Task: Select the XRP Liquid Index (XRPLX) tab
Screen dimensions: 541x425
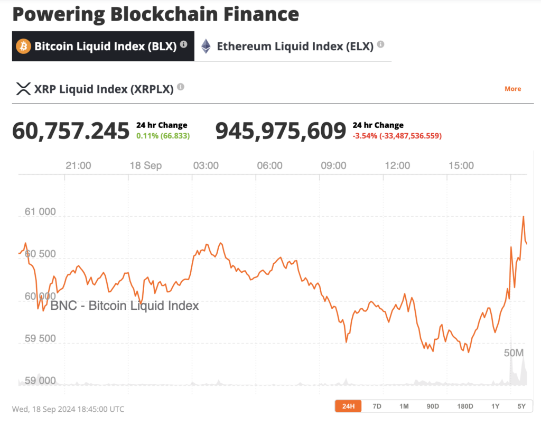Action: [104, 89]
